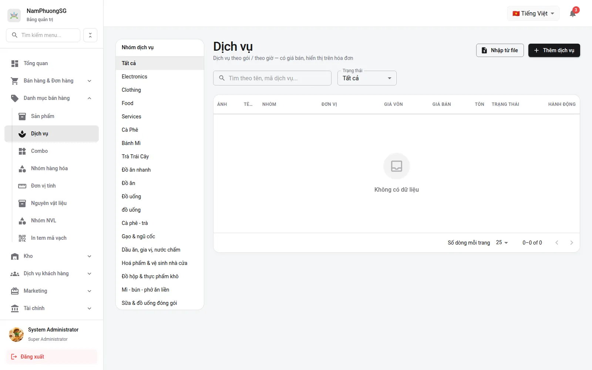
Task: Select Đồ ăn nhanh group
Action: [x=160, y=170]
